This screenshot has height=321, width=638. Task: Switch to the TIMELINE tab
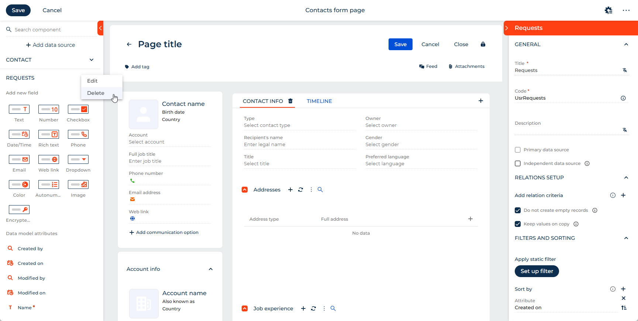[319, 101]
